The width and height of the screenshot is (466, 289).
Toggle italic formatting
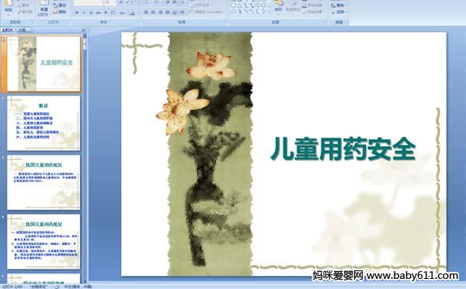tap(84, 12)
